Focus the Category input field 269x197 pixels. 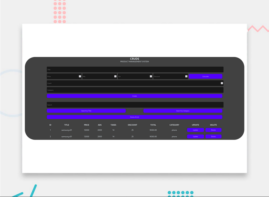[x=135, y=90]
